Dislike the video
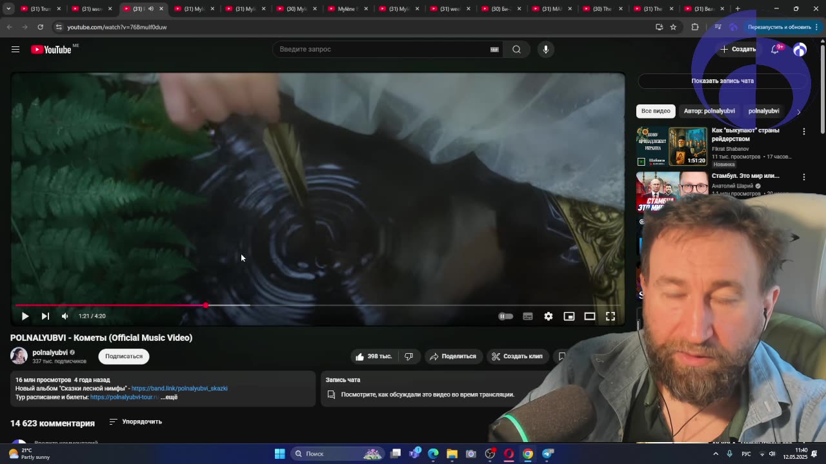The height and width of the screenshot is (464, 826). pos(409,356)
